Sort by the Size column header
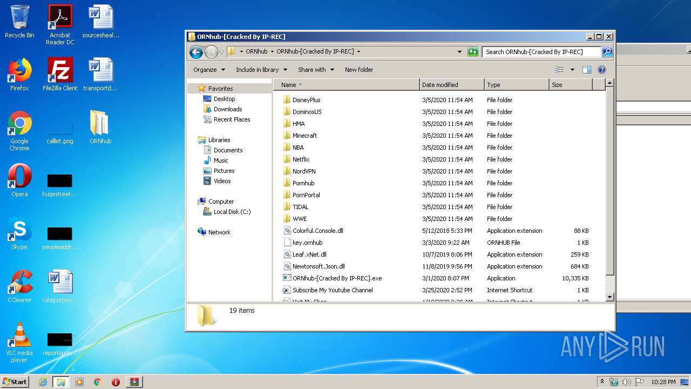Image resolution: width=691 pixels, height=389 pixels. pos(571,85)
